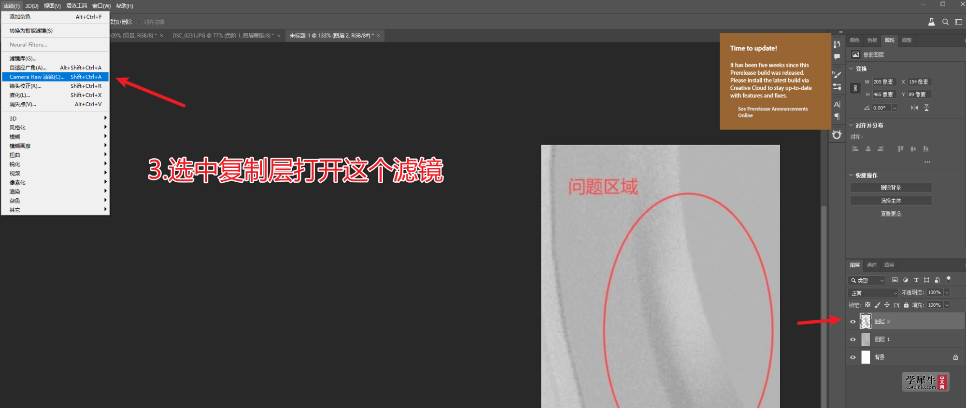This screenshot has width=966, height=408.
Task: Align horizontal centers icon
Action: [868, 149]
